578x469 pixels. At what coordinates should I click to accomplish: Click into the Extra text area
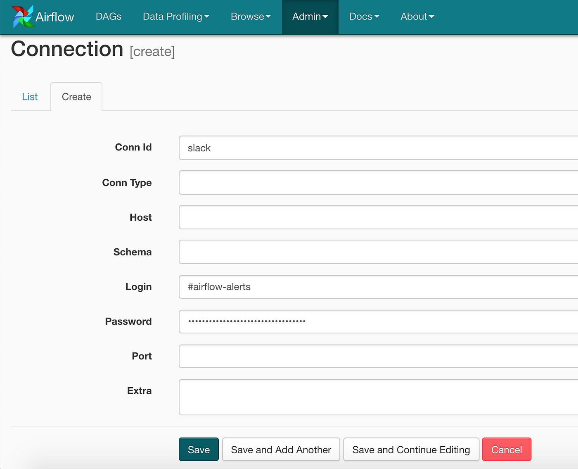pos(378,397)
